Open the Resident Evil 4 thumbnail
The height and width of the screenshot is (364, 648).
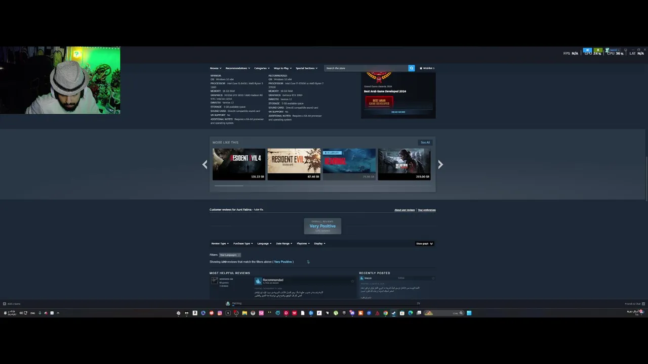coord(238,164)
